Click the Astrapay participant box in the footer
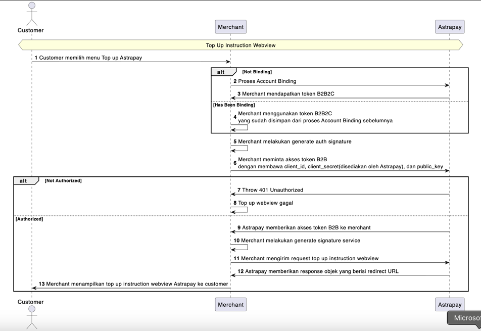Image resolution: width=481 pixels, height=331 pixels. click(x=450, y=305)
